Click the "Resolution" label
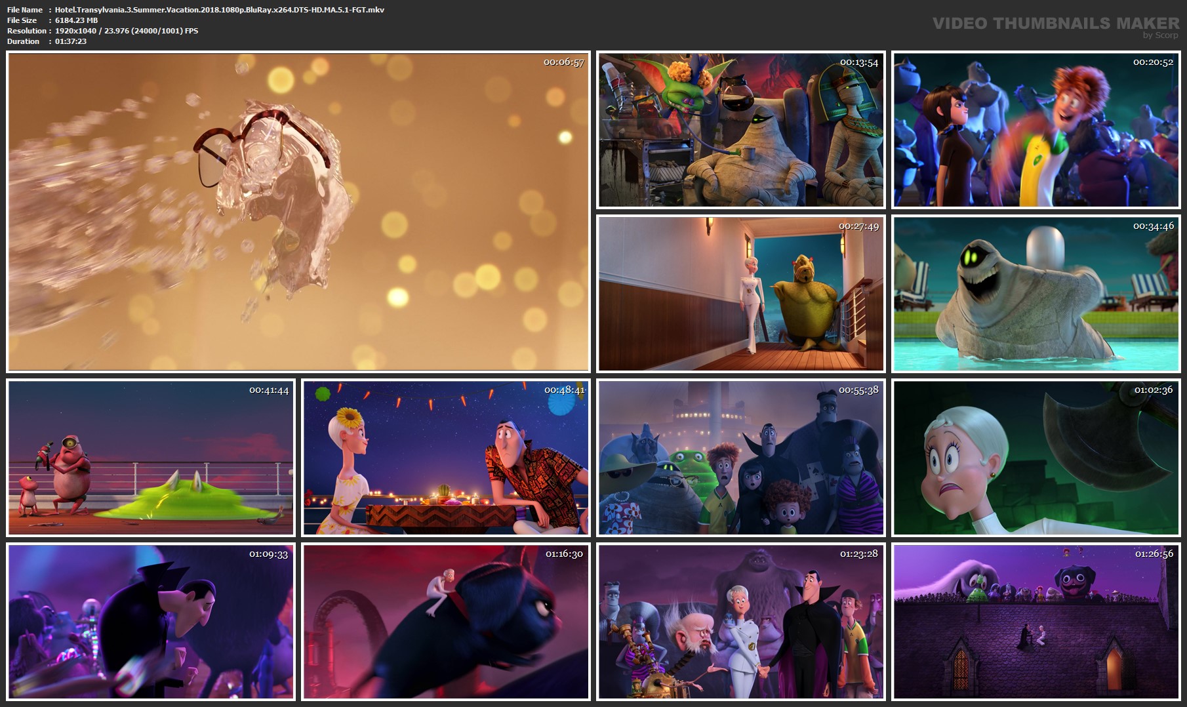1187x707 pixels. coord(27,31)
